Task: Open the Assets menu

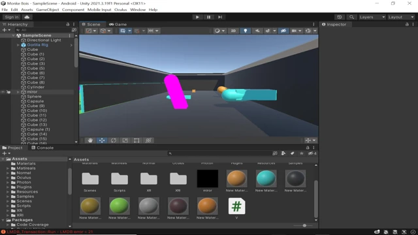Action: (x=27, y=10)
